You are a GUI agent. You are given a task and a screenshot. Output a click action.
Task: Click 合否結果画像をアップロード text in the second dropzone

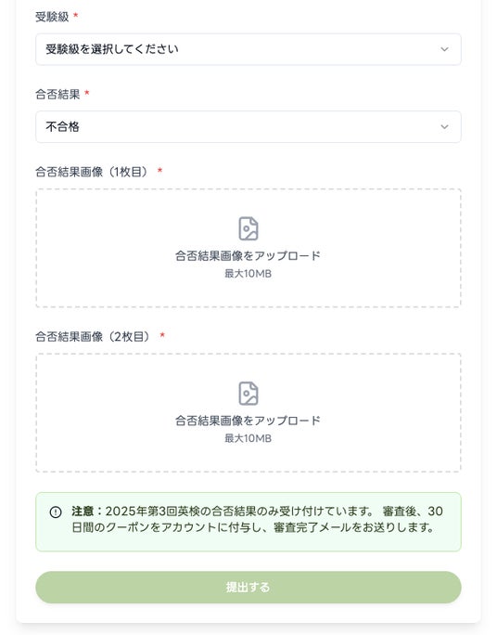click(248, 421)
